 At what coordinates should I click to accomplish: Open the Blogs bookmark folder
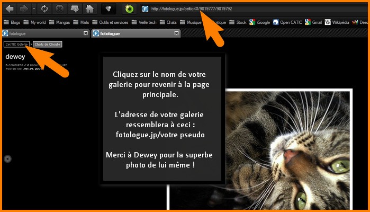tap(12, 22)
